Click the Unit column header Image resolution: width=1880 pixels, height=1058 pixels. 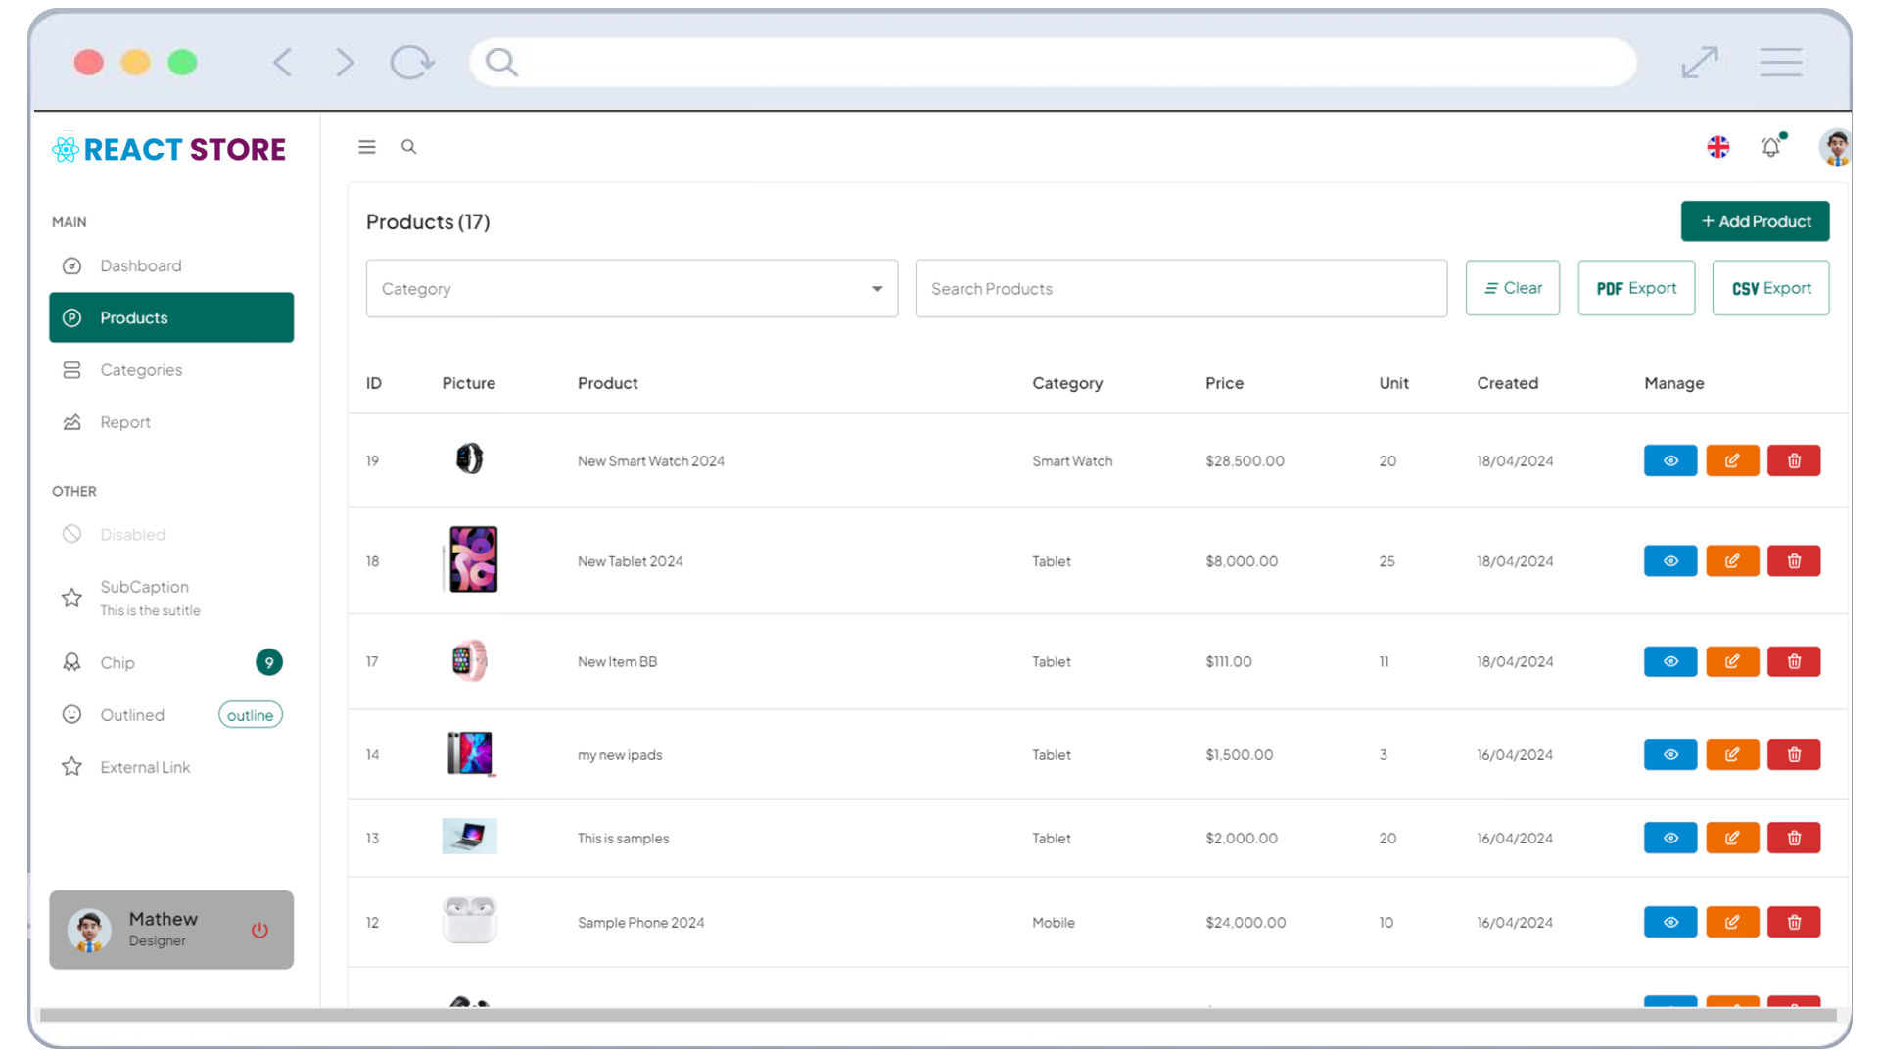click(1393, 383)
